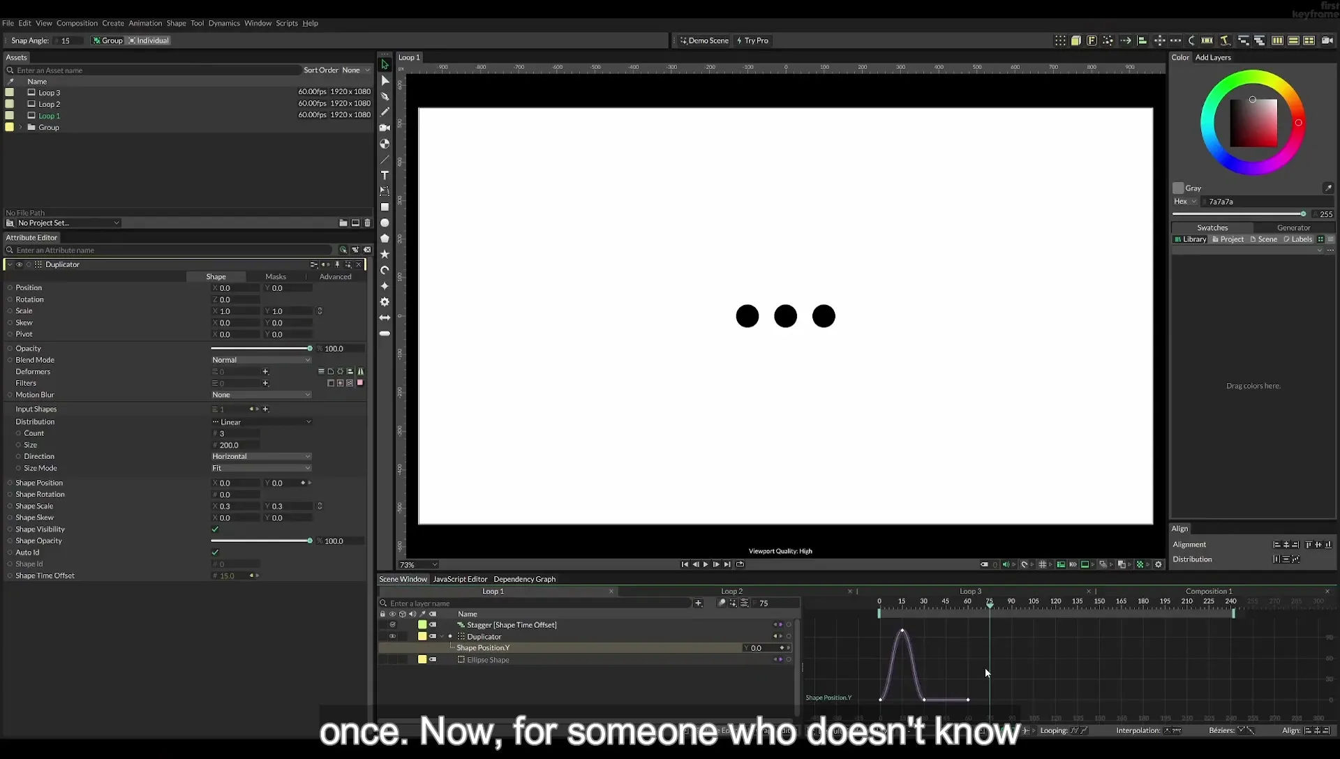Switch to the JavaScript Editor tab

(460, 579)
